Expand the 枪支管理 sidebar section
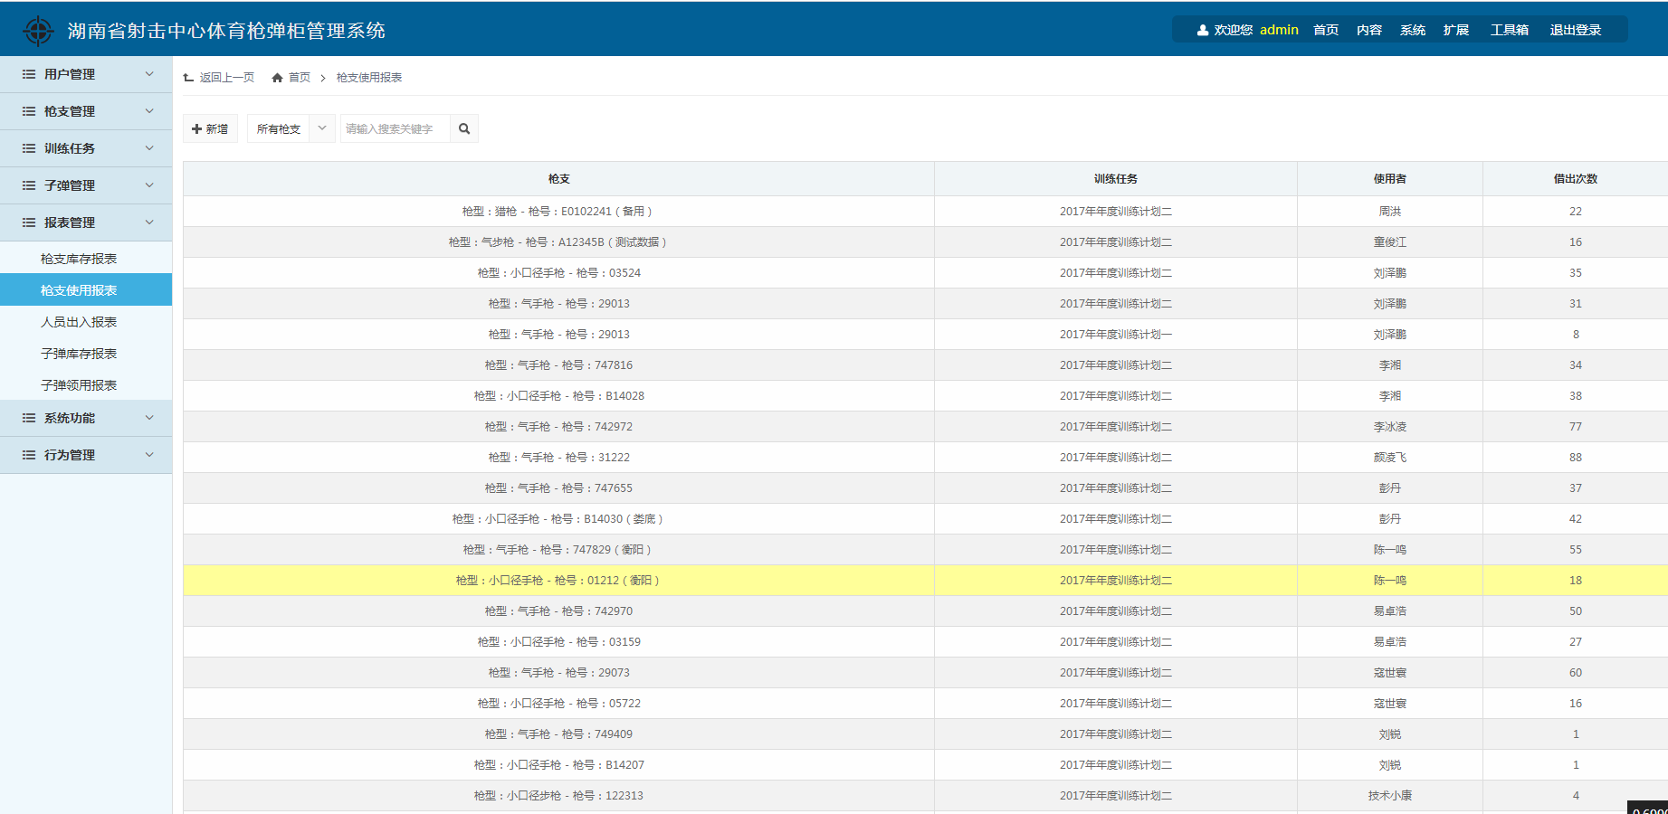 pyautogui.click(x=149, y=111)
